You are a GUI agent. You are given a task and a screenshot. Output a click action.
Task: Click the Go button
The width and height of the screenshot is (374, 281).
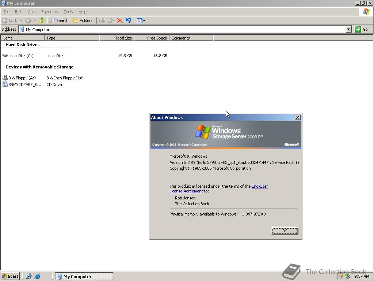[x=361, y=29]
